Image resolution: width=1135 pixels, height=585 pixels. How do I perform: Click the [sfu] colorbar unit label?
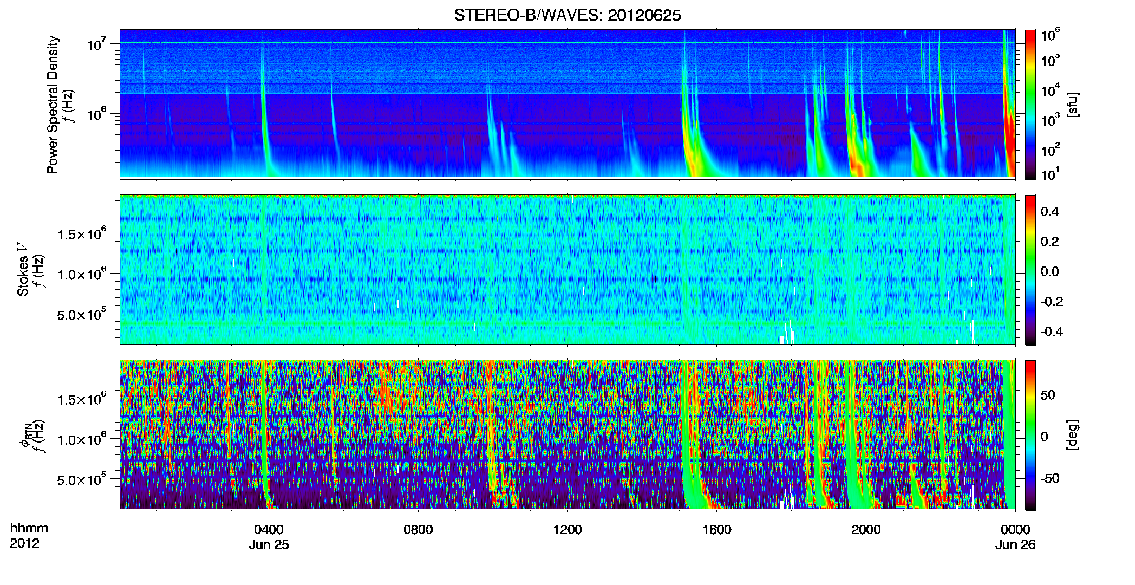point(1072,105)
